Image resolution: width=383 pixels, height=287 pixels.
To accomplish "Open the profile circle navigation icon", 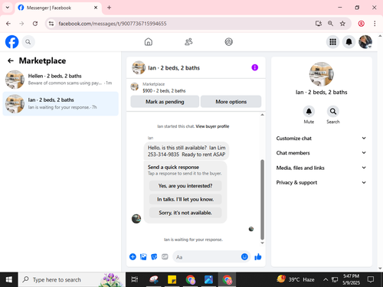I will click(228, 42).
